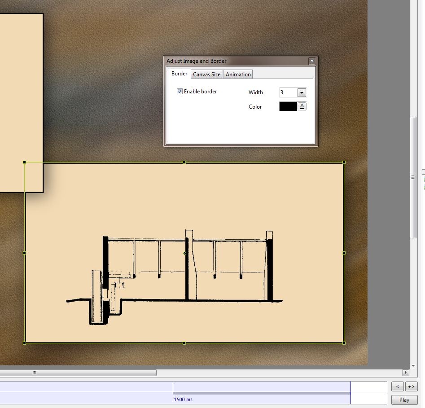Viewport: 425px width, 408px height.
Task: Open the Animation tab
Action: (238, 75)
